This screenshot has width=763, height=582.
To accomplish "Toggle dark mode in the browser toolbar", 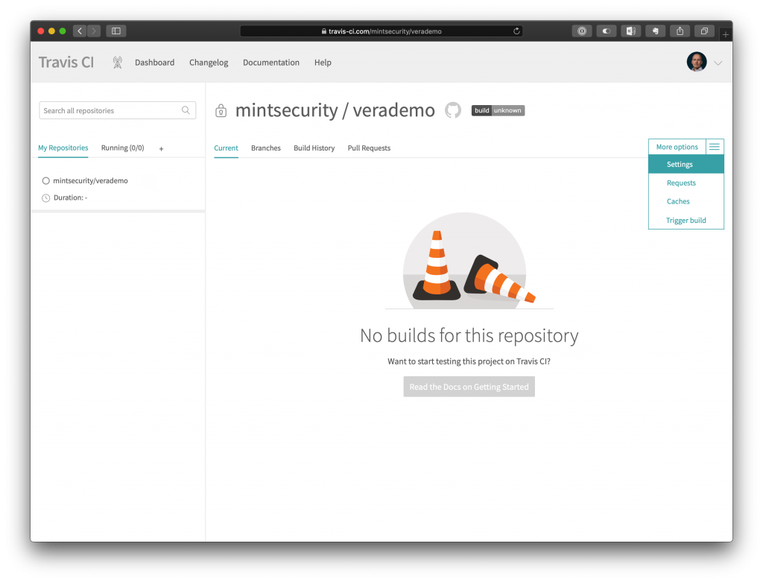I will pyautogui.click(x=606, y=31).
